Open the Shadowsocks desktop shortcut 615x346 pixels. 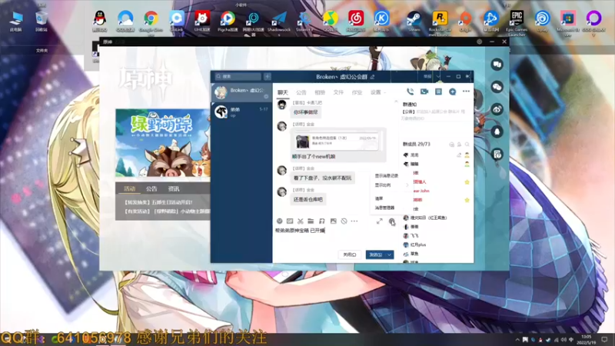[x=279, y=23]
